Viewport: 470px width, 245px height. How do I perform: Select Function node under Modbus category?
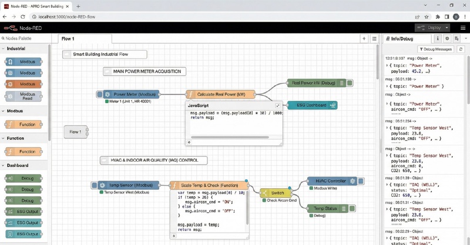click(x=23, y=124)
